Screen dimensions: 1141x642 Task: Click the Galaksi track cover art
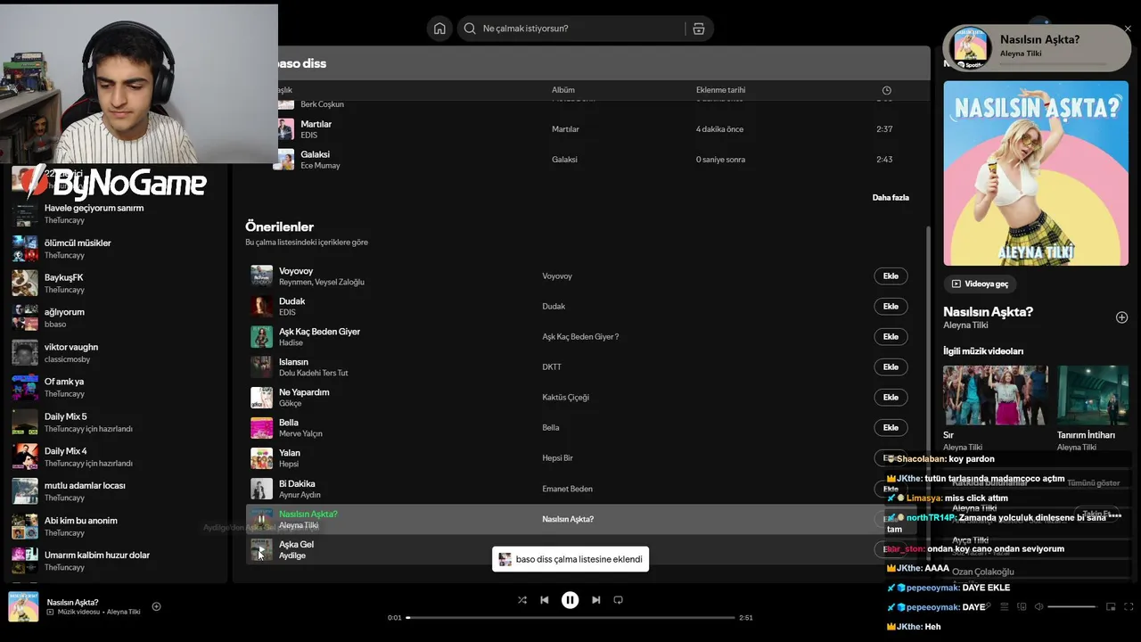[283, 160]
